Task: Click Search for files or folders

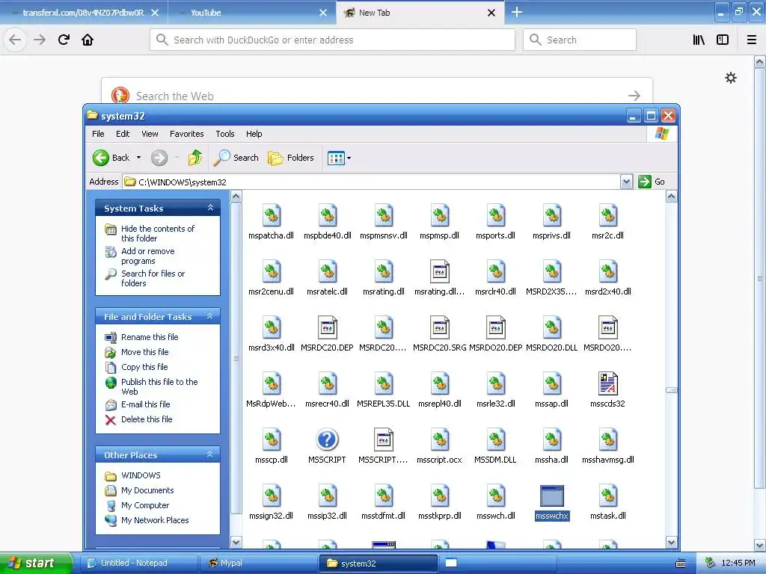Action: click(x=153, y=278)
